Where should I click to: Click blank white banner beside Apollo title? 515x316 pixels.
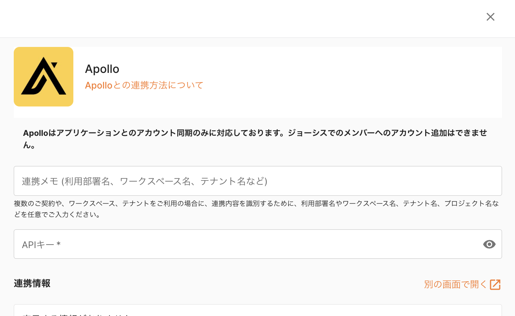(344, 82)
